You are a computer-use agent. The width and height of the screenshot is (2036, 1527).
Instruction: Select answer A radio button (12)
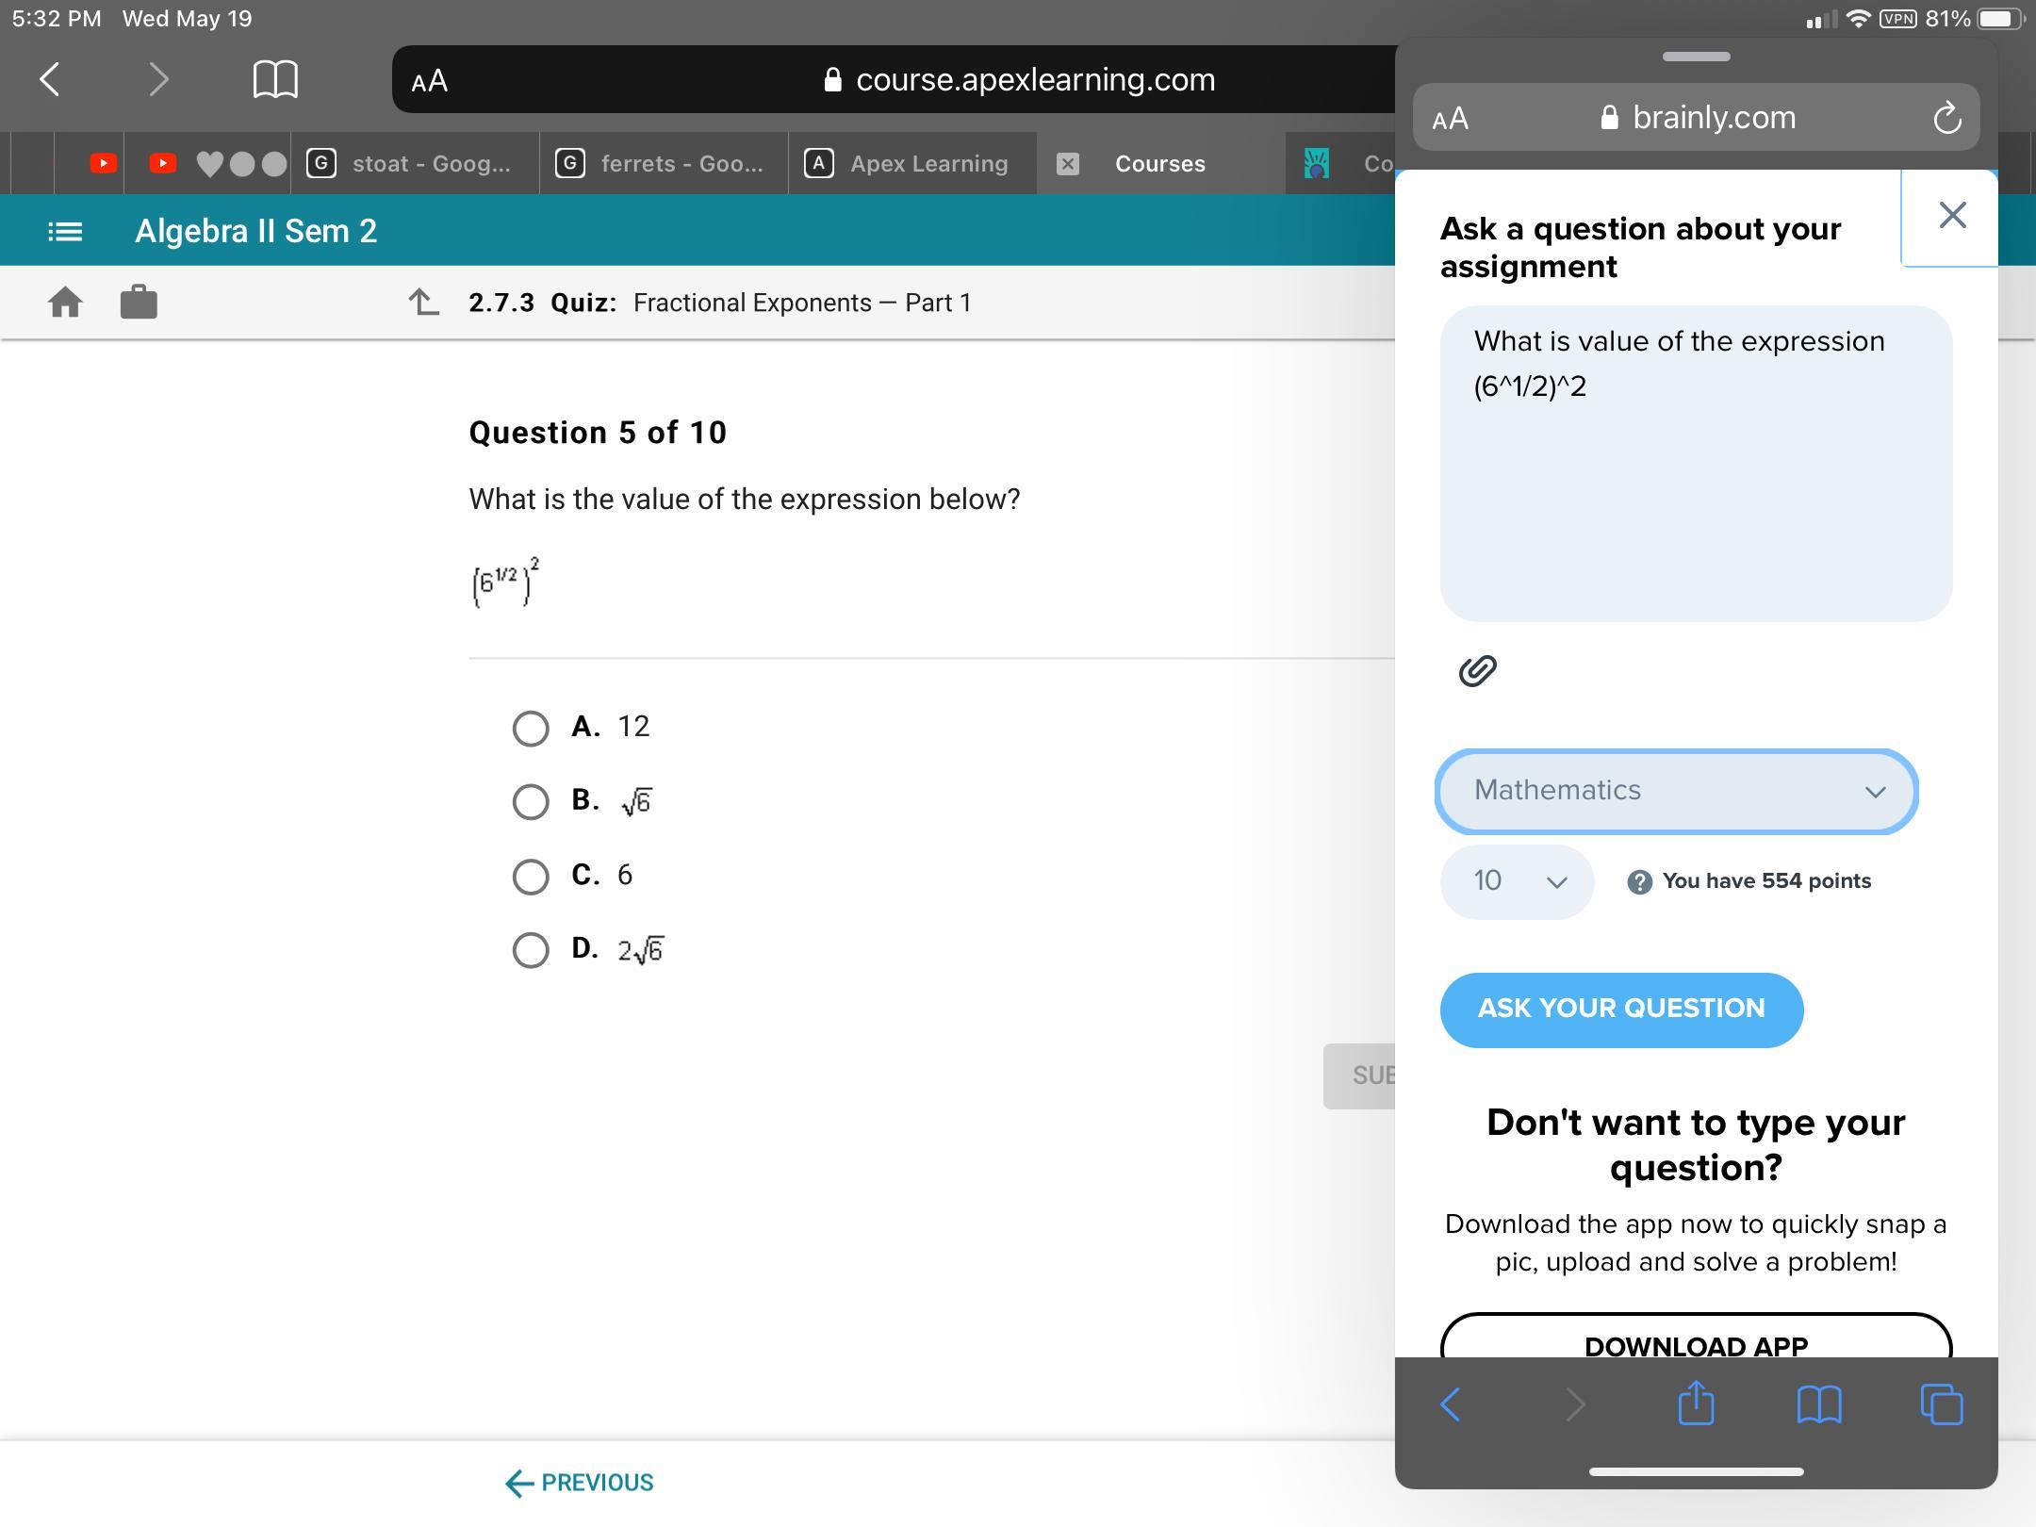(x=531, y=729)
